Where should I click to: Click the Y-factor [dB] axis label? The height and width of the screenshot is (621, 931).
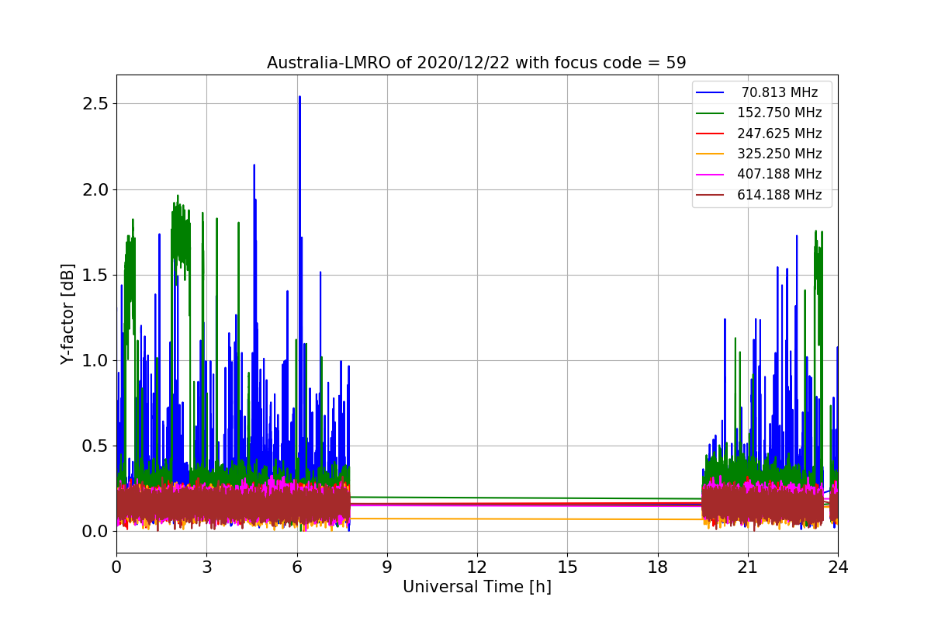point(68,314)
